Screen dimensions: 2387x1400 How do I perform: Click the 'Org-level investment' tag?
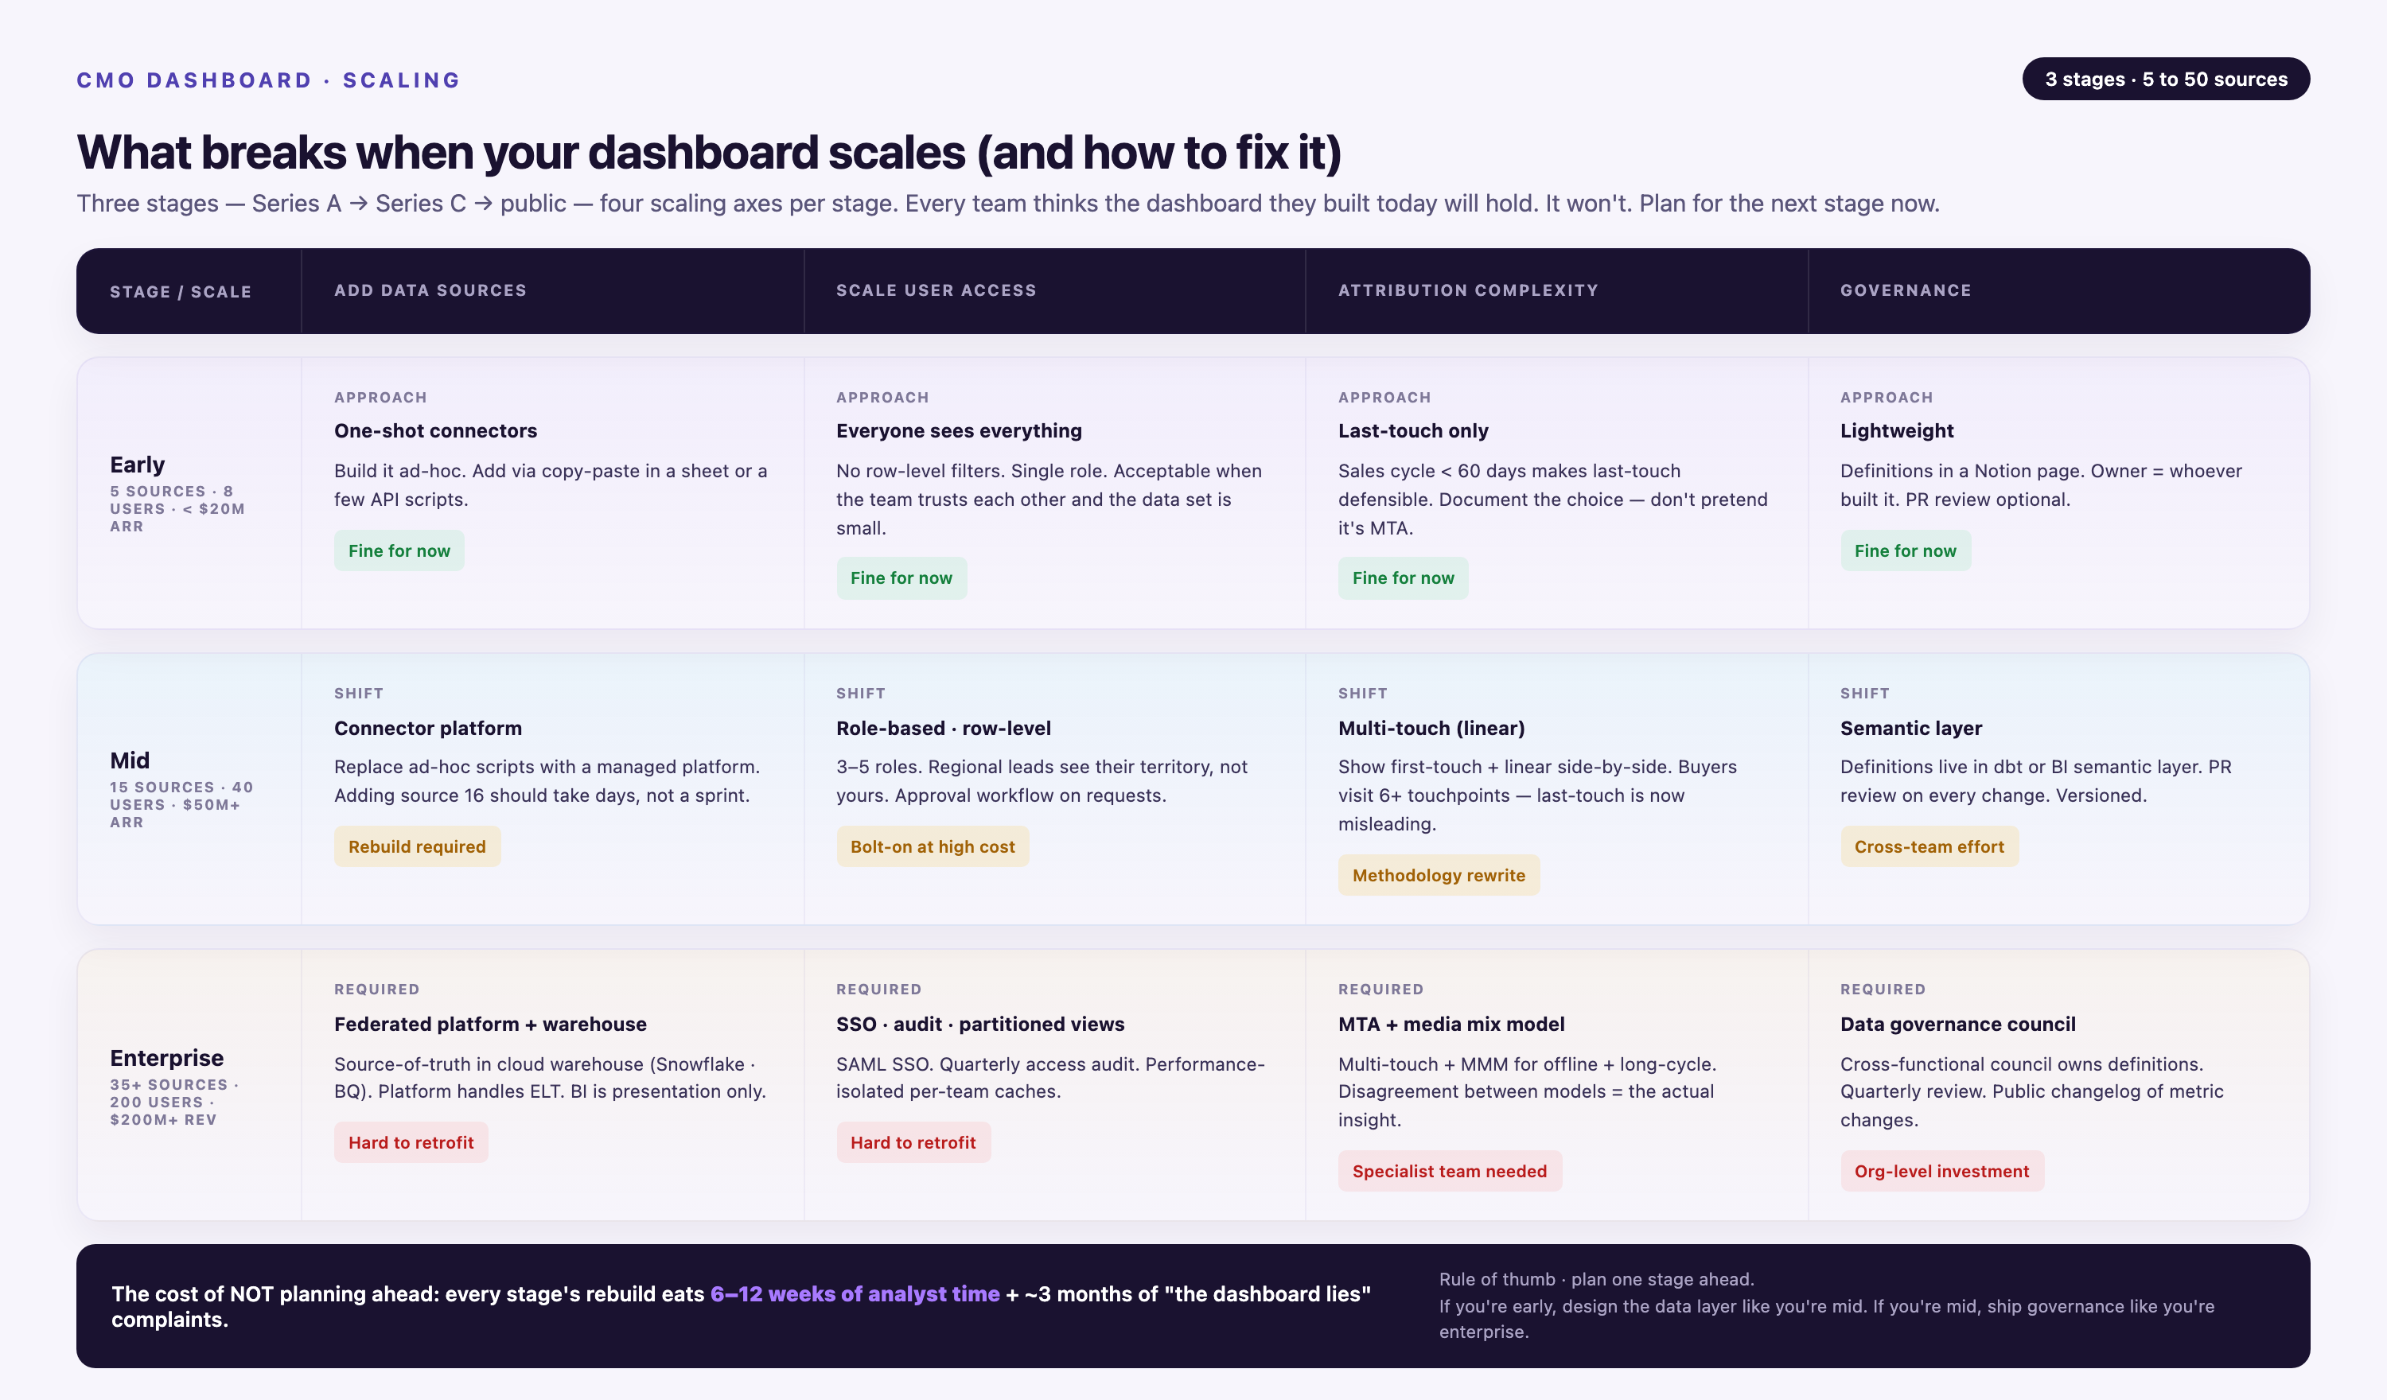click(x=1941, y=1171)
